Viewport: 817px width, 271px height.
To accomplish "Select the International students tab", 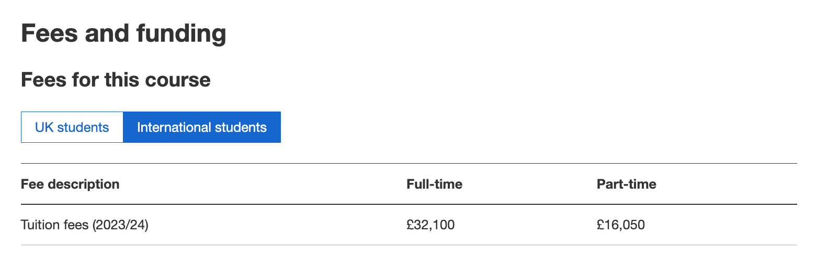I will [202, 127].
